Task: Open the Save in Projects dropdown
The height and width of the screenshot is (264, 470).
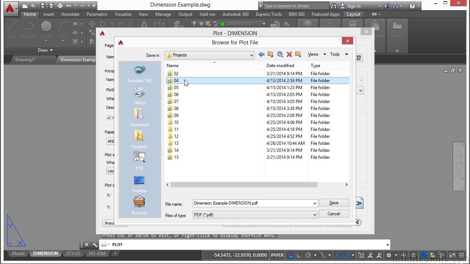Action: click(209, 55)
